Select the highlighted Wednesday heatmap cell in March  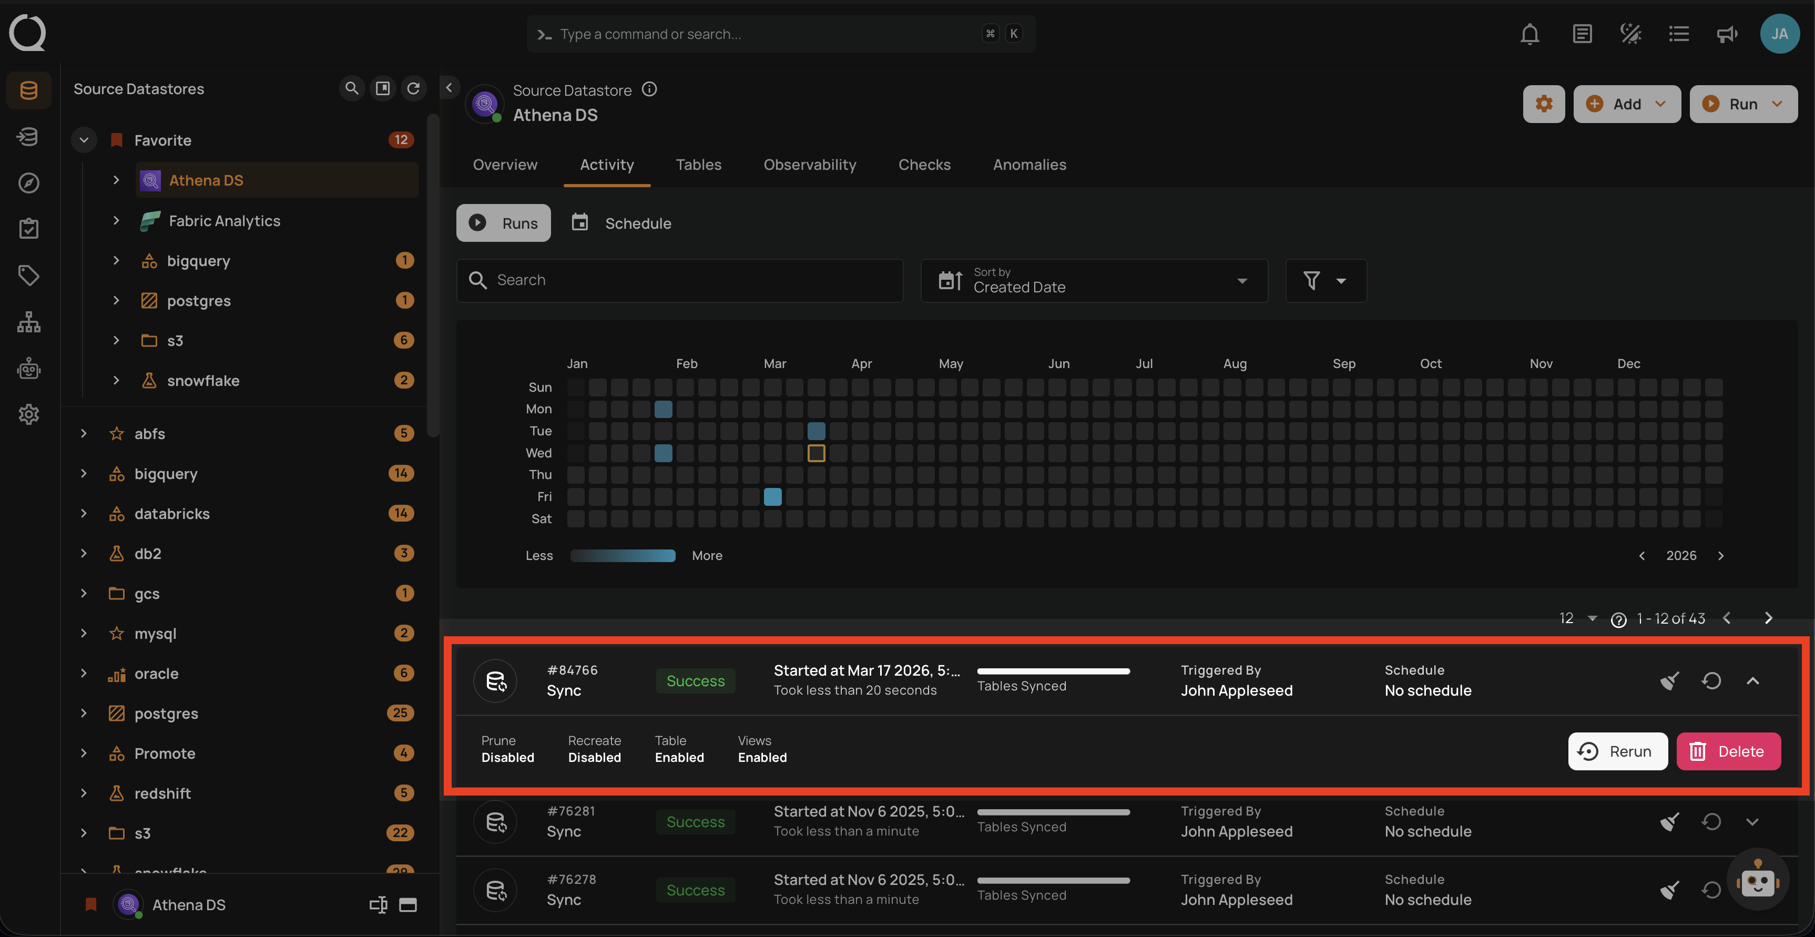click(816, 452)
